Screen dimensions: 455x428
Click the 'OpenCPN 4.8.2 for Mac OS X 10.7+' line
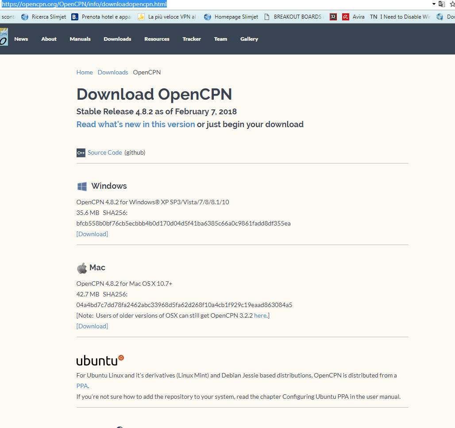124,284
